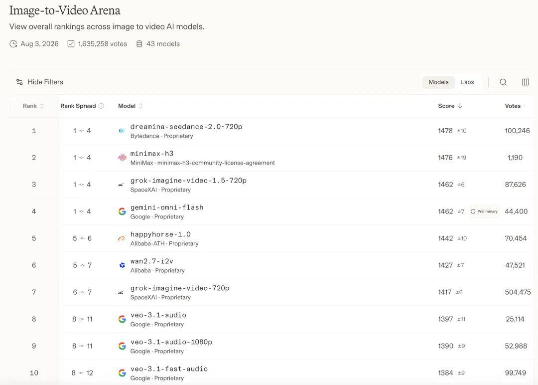This screenshot has height=385, width=538.
Task: Open the grok-imagine-video-1.5-720p model
Action: [188, 181]
